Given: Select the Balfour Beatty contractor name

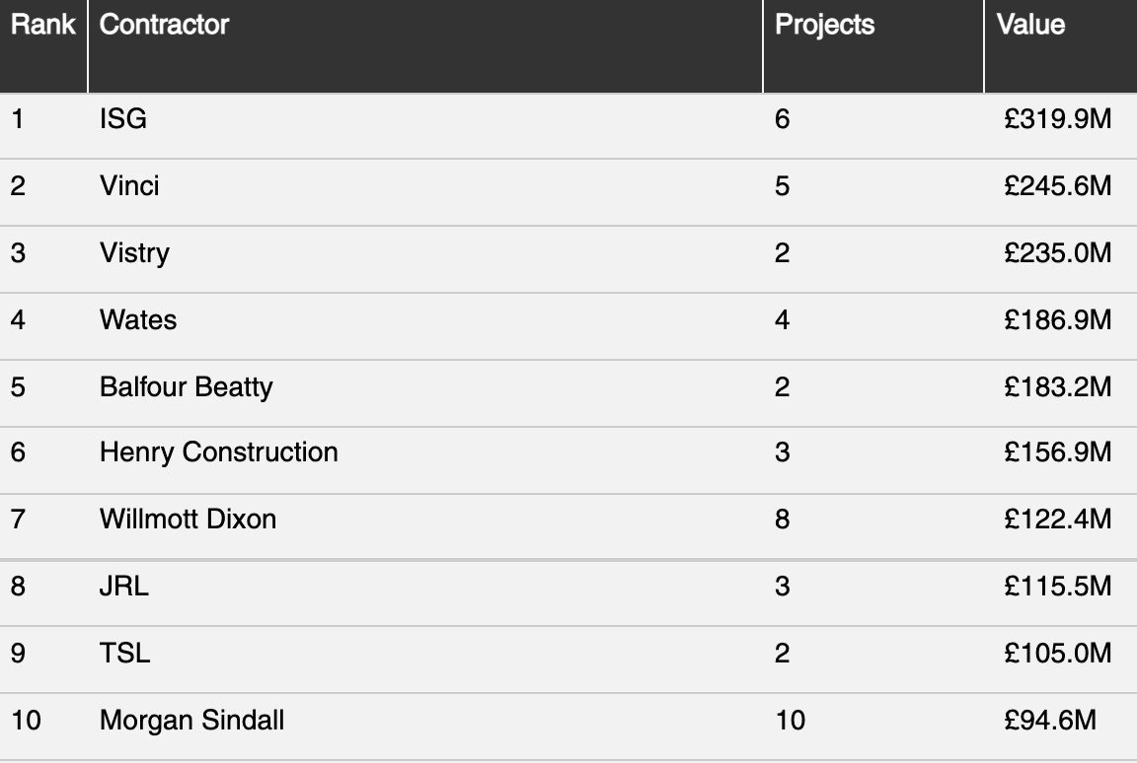Looking at the screenshot, I should [187, 386].
